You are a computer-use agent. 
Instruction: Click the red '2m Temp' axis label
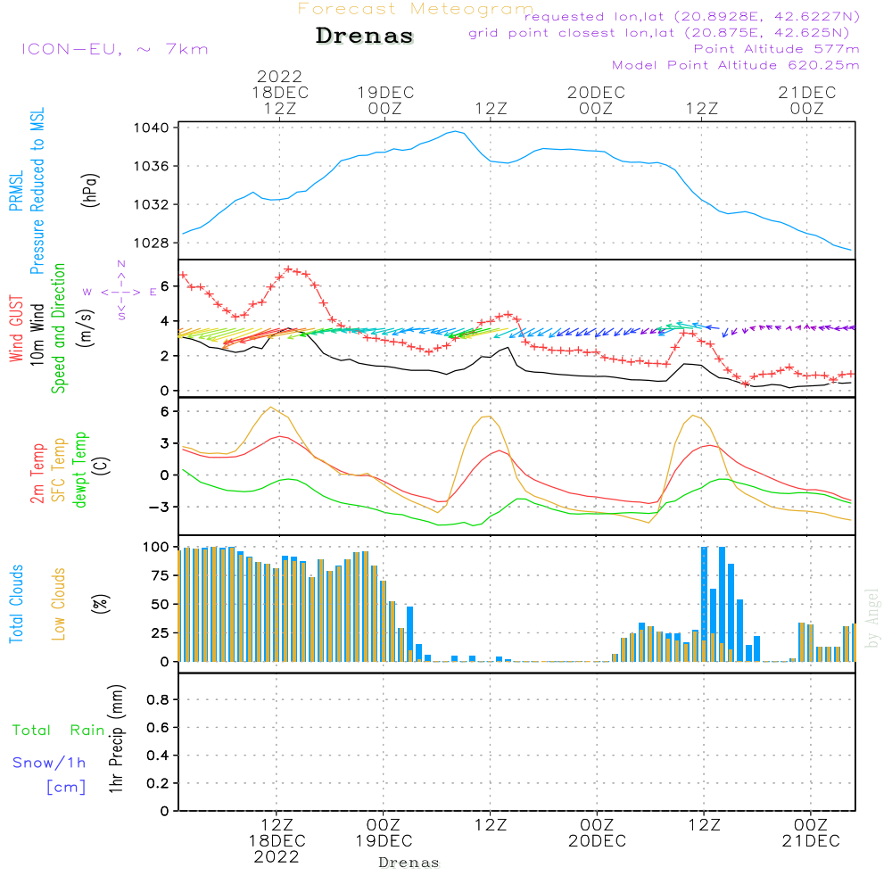[37, 474]
